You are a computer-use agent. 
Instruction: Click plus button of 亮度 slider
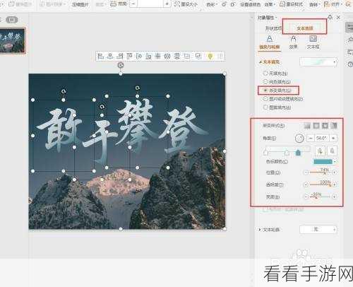334,197
